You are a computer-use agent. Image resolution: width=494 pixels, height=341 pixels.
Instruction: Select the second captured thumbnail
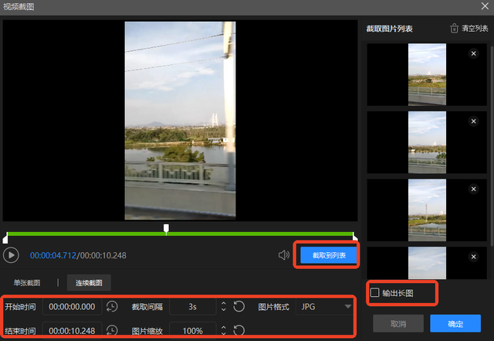point(427,142)
